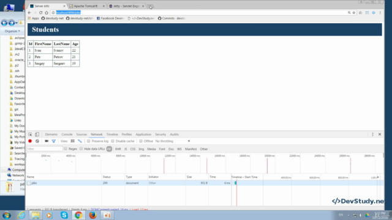Filter requests by CSS

[133, 149]
